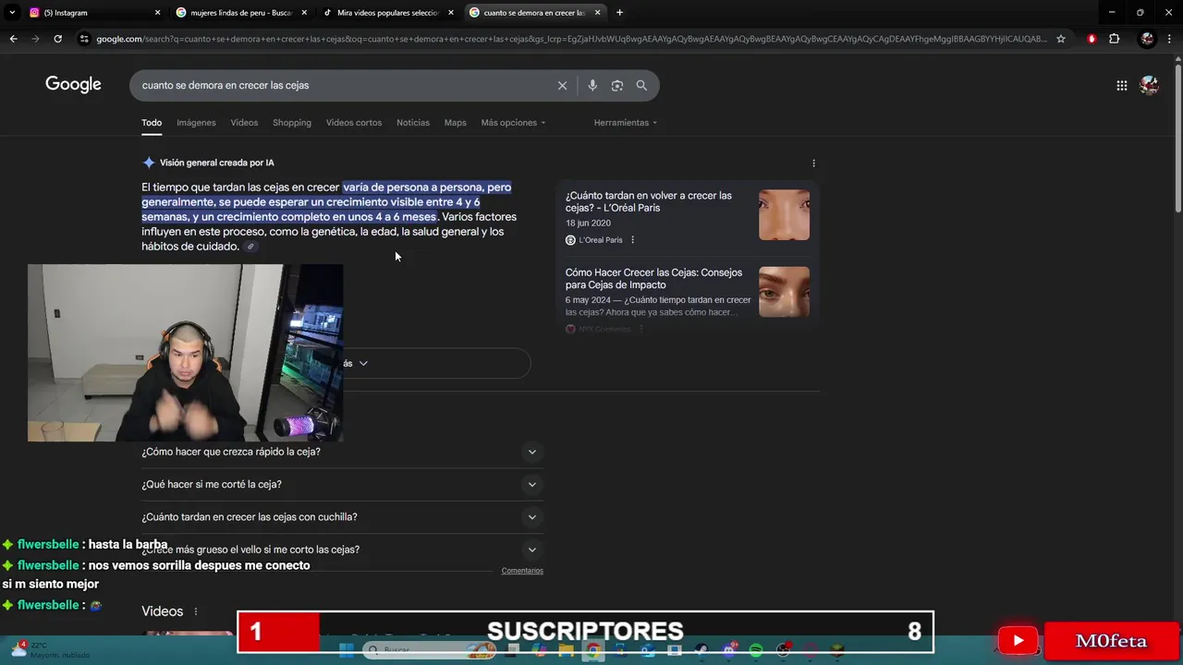
Task: Open the Google apps grid
Action: 1121,85
